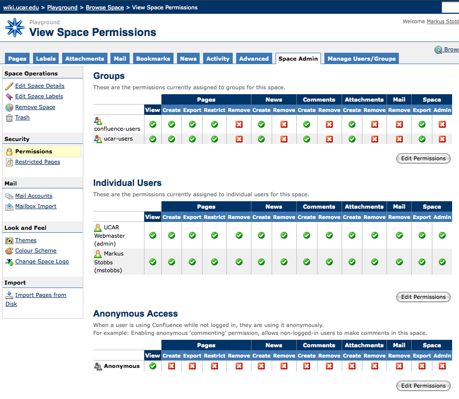Click the Anonymous View permission checkmark

(153, 366)
